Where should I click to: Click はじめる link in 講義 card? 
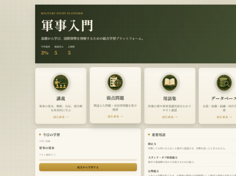[x=61, y=117]
